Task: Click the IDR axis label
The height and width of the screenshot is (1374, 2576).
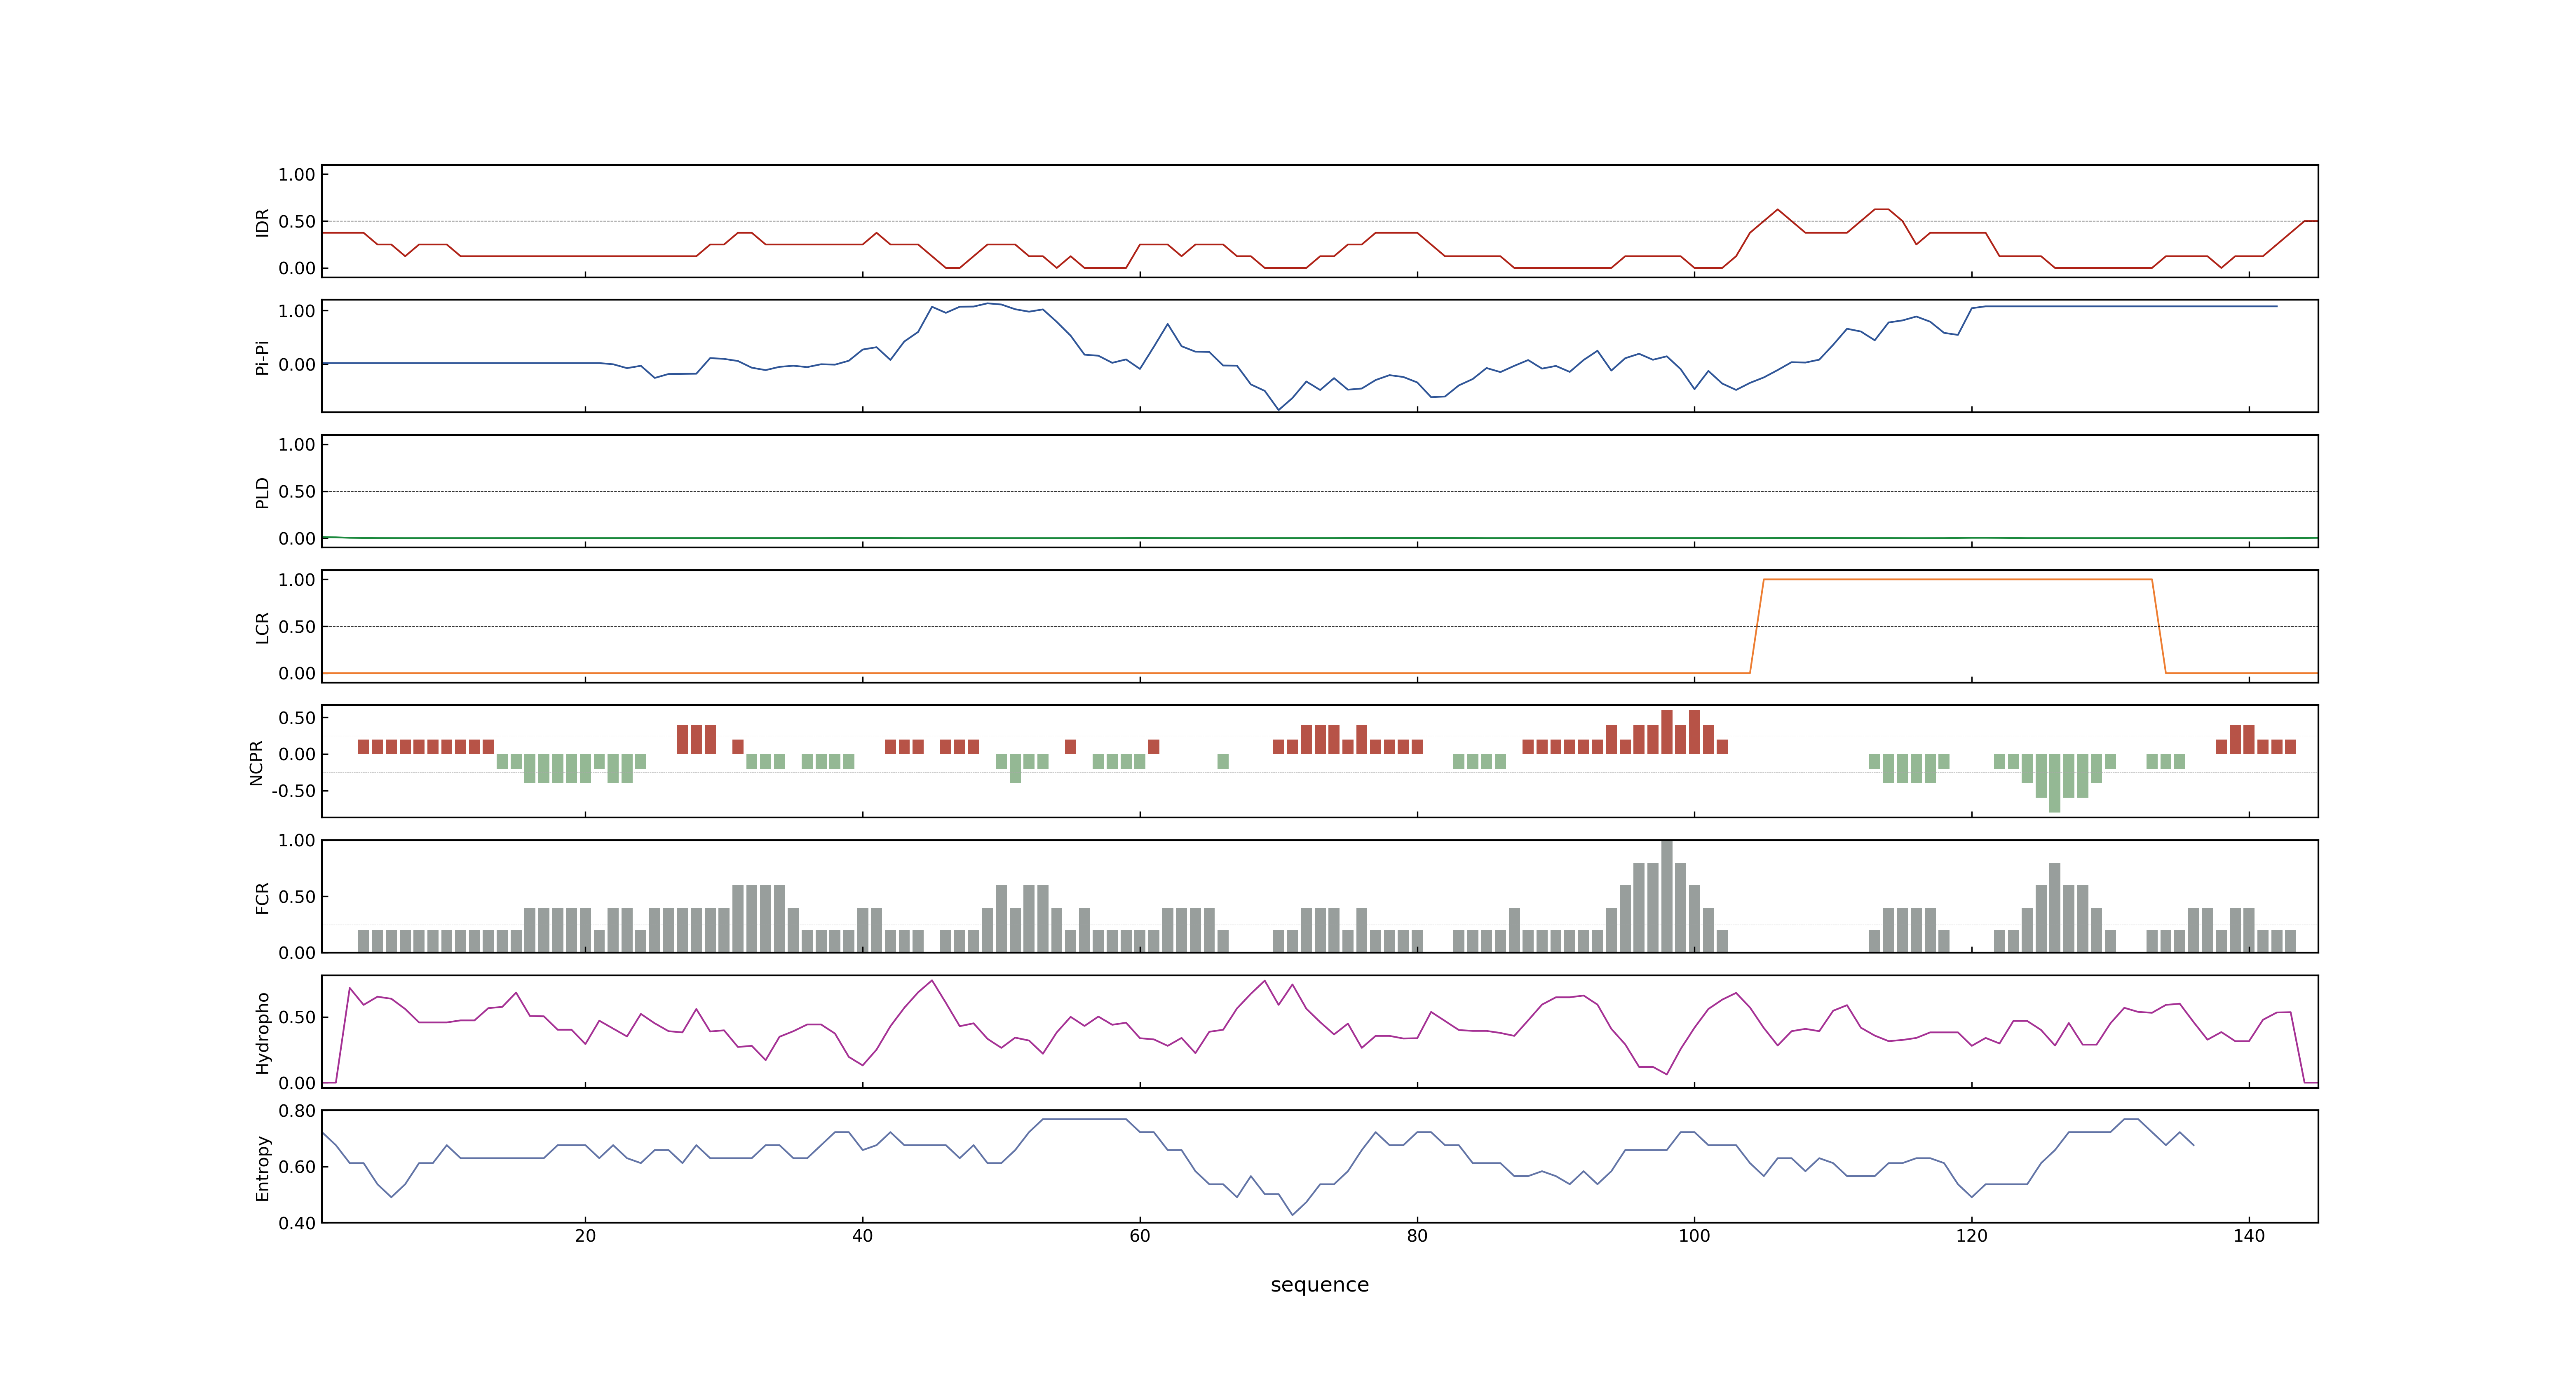Action: point(262,222)
